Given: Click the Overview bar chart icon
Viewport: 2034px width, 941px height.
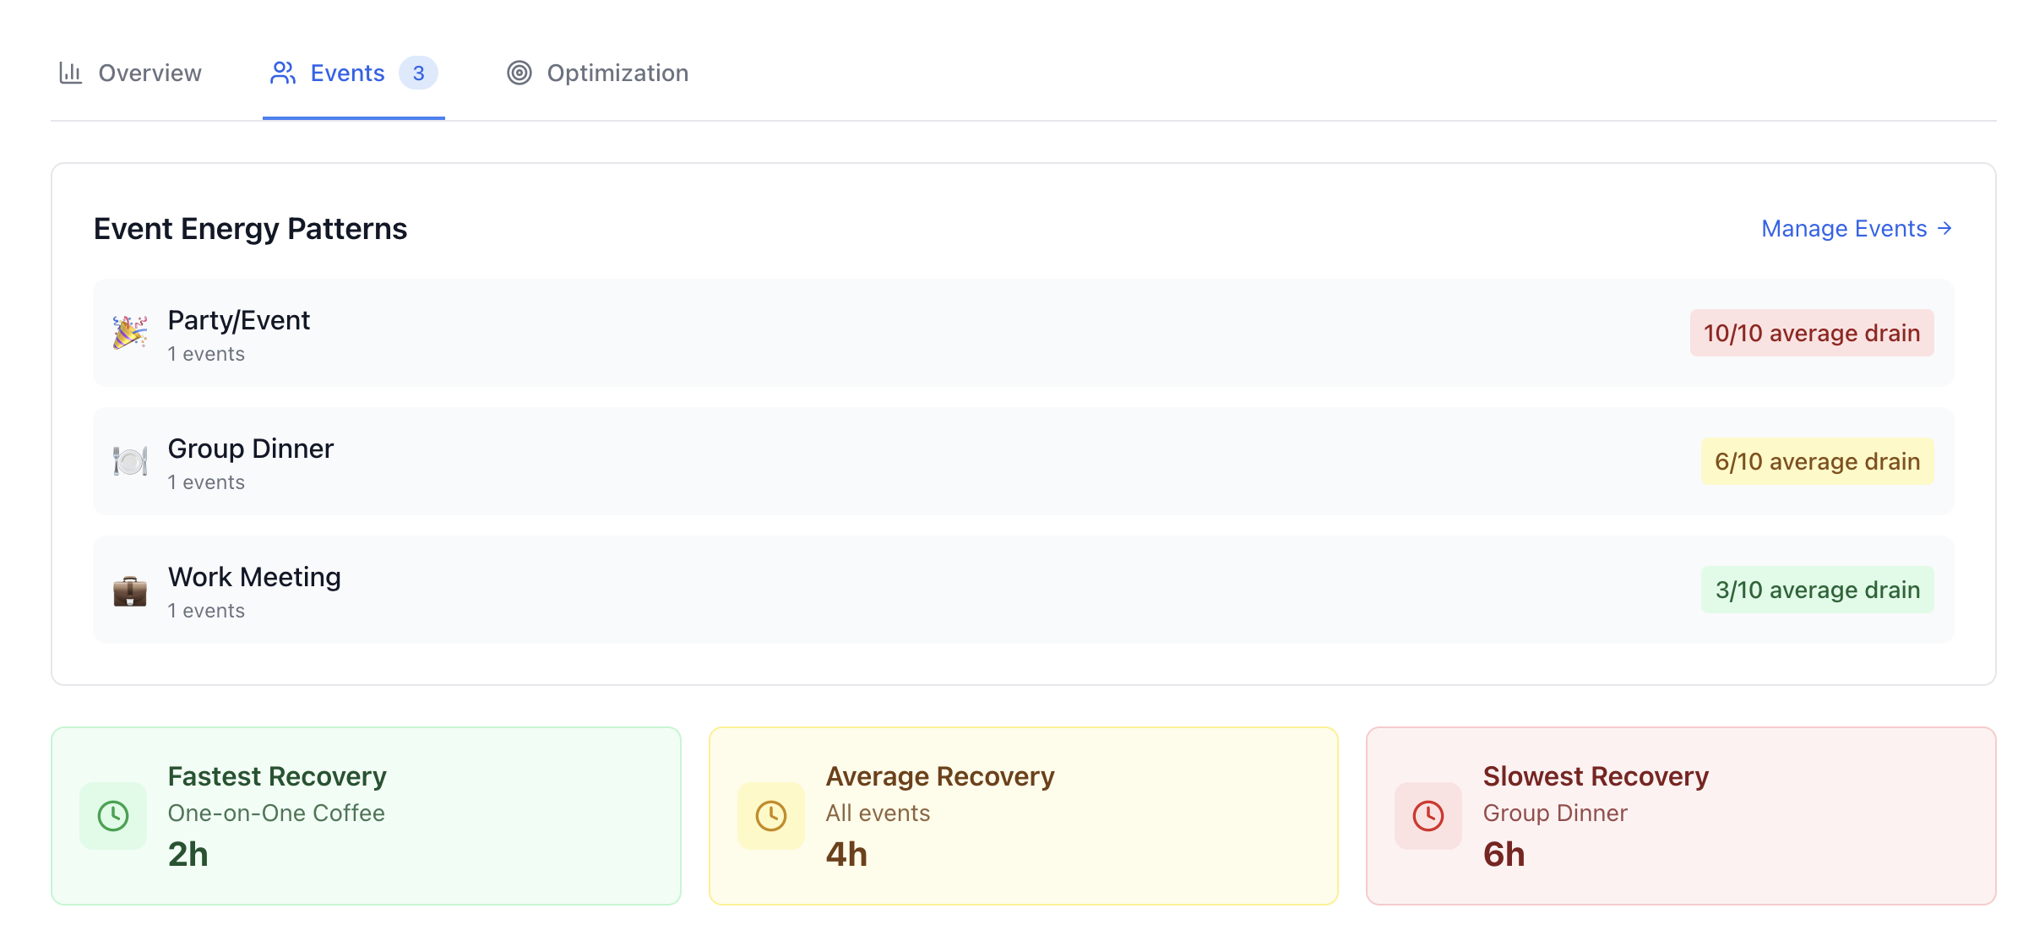Looking at the screenshot, I should click(x=70, y=73).
